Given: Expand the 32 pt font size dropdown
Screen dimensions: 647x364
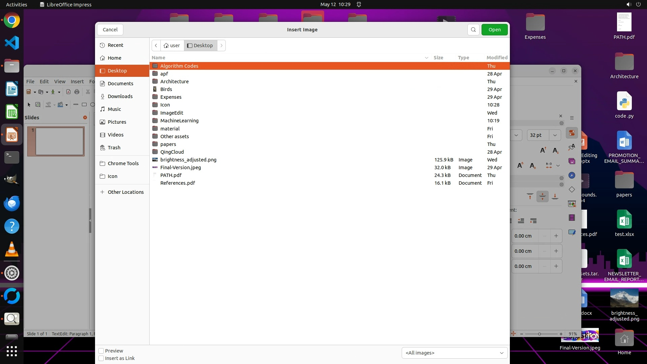Looking at the screenshot, I should [x=555, y=135].
